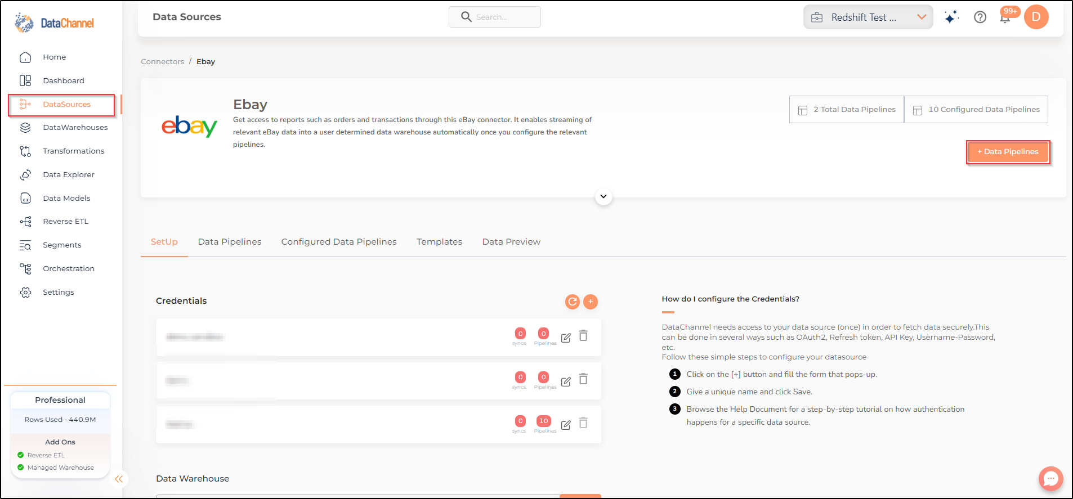Click the Credentials section heading
Screen dimensions: 1073x499
(181, 301)
